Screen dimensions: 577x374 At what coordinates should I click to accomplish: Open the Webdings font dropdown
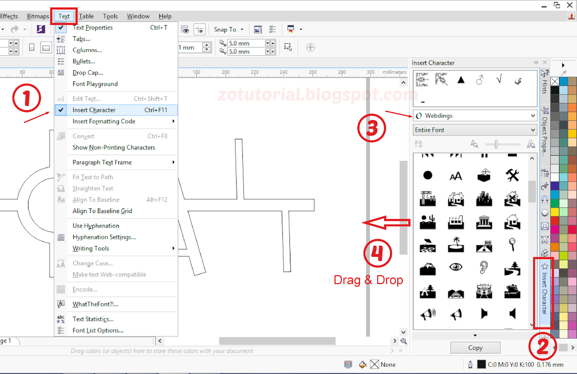pyautogui.click(x=533, y=116)
